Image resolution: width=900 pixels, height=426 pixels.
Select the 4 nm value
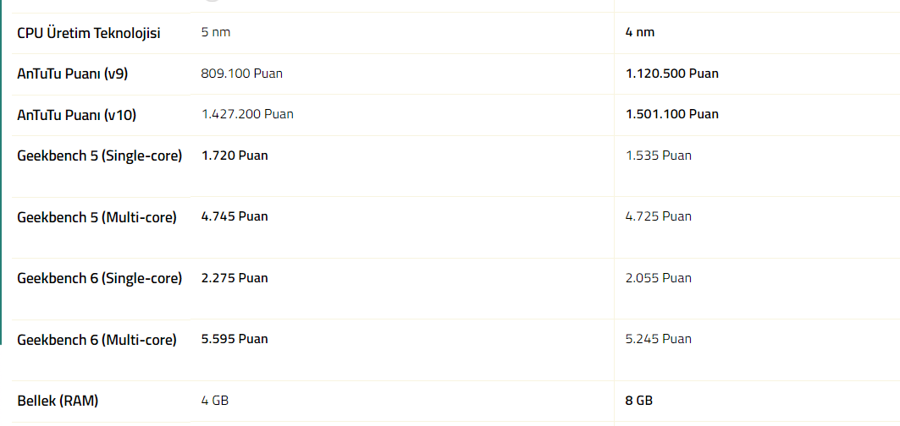pyautogui.click(x=640, y=32)
